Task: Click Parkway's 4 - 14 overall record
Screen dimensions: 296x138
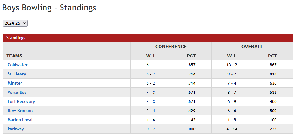Action: pyautogui.click(x=232, y=129)
